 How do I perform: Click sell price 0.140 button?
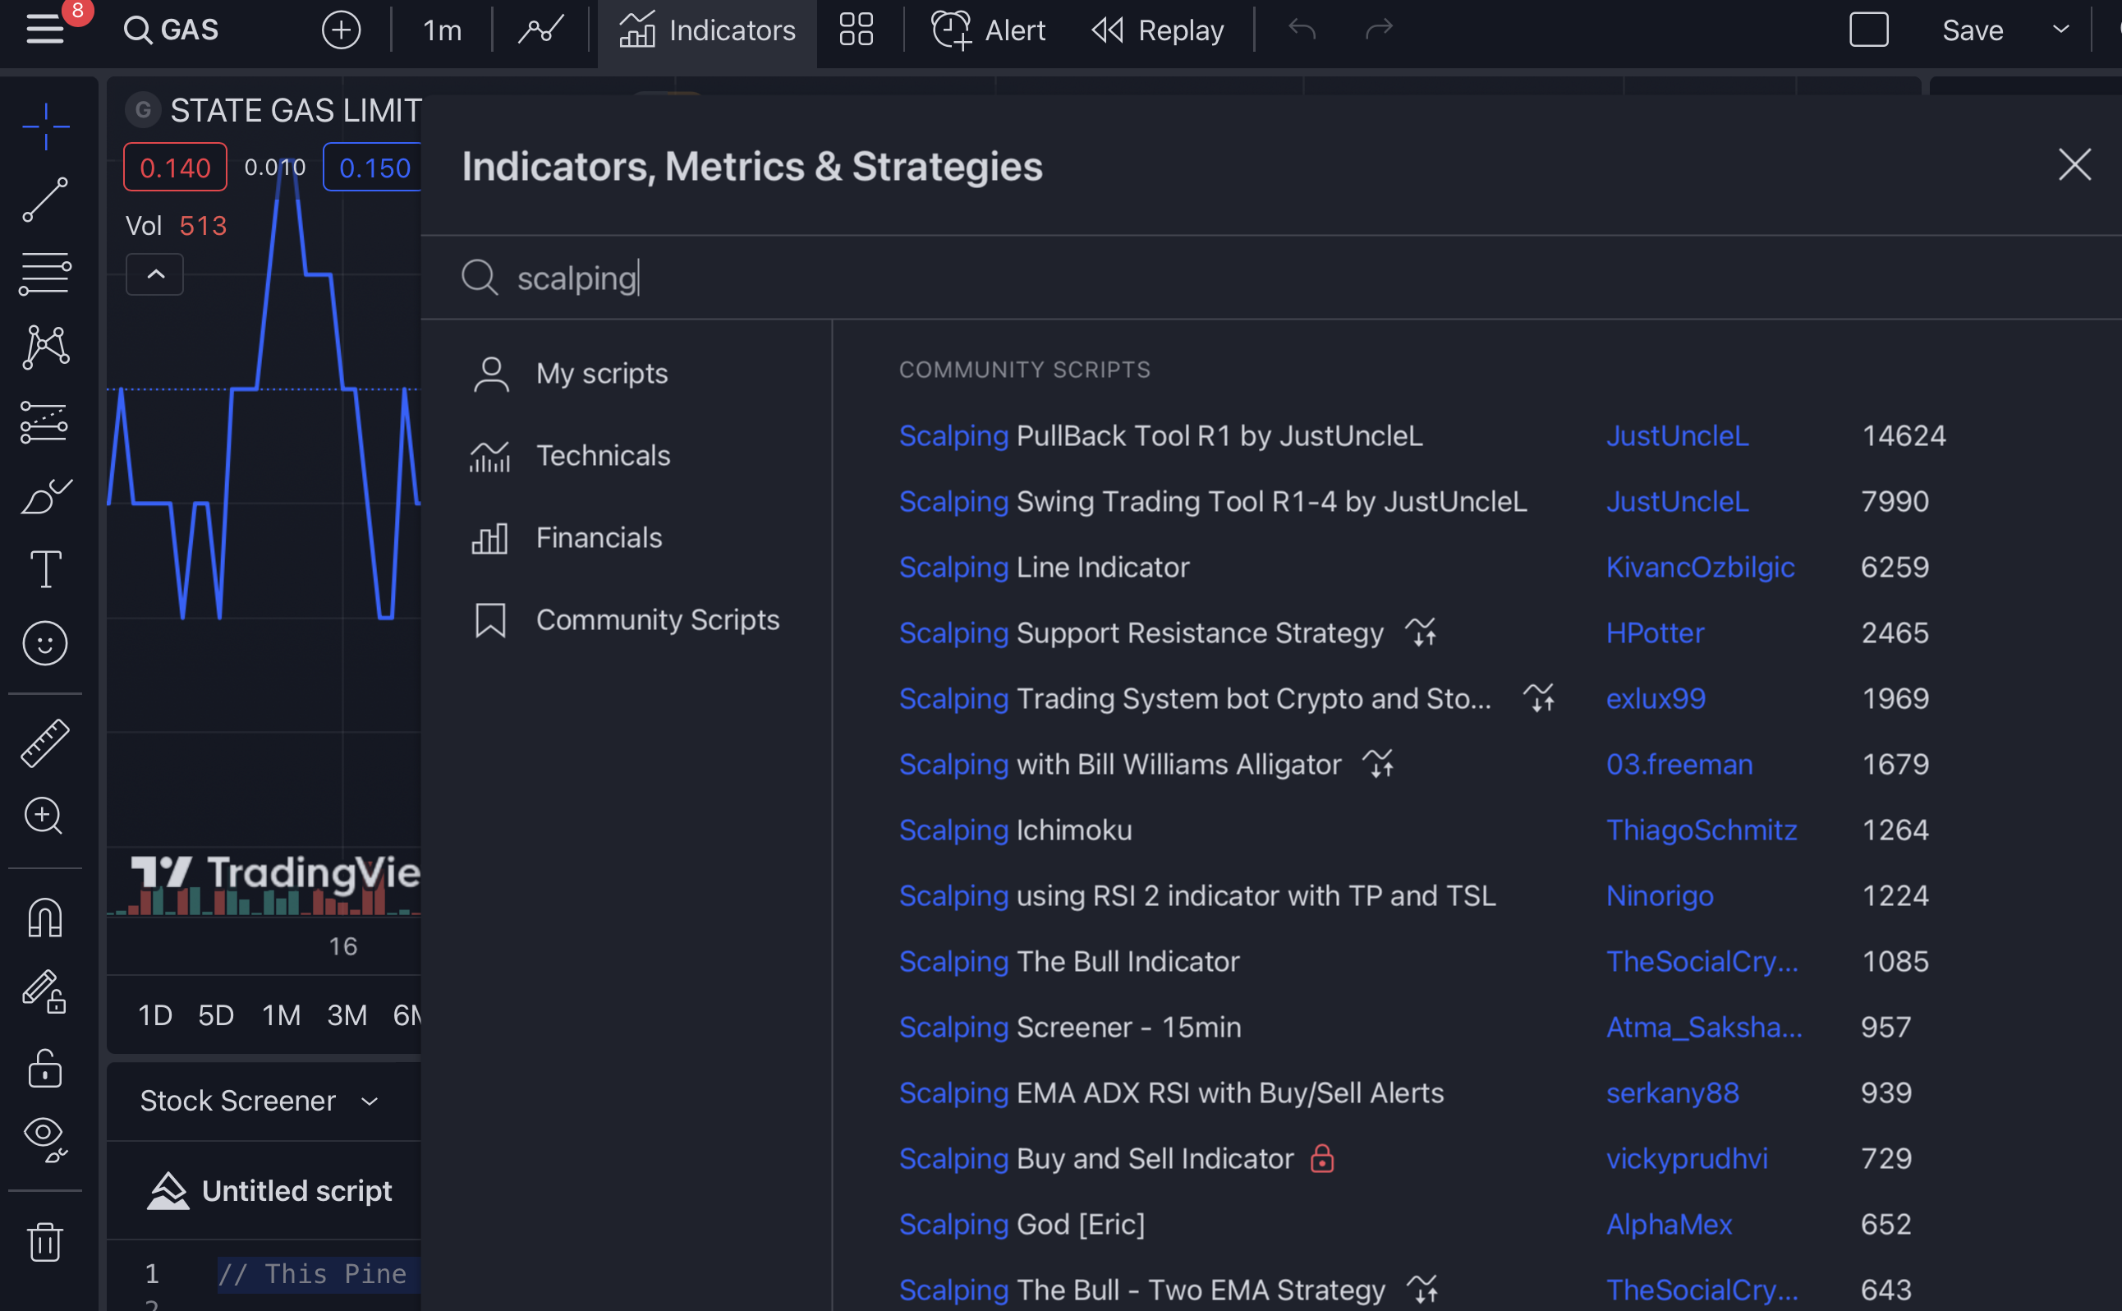coord(175,167)
